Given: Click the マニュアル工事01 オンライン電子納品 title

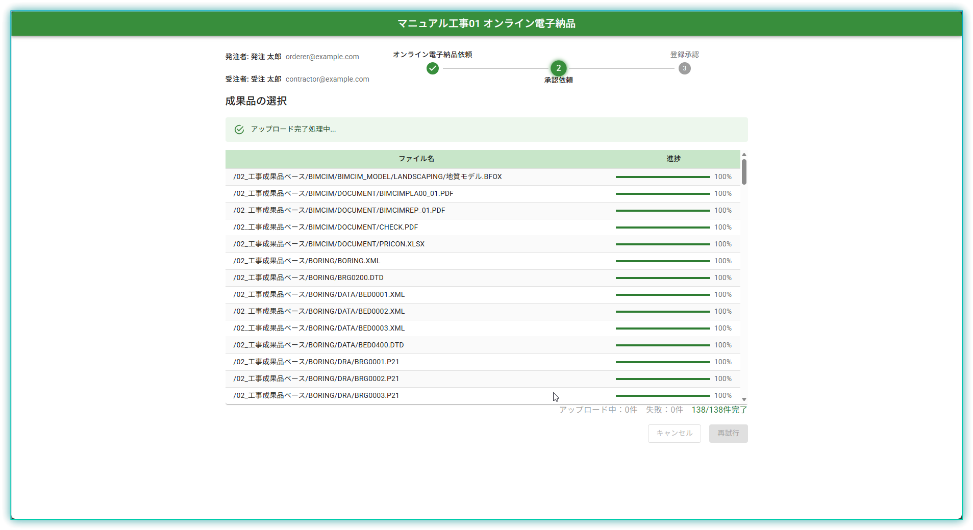Looking at the screenshot, I should 486,23.
